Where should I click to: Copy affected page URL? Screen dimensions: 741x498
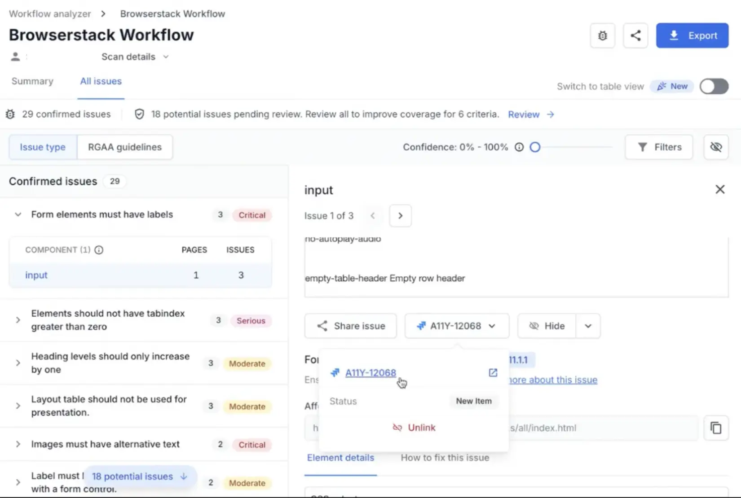[x=716, y=428]
